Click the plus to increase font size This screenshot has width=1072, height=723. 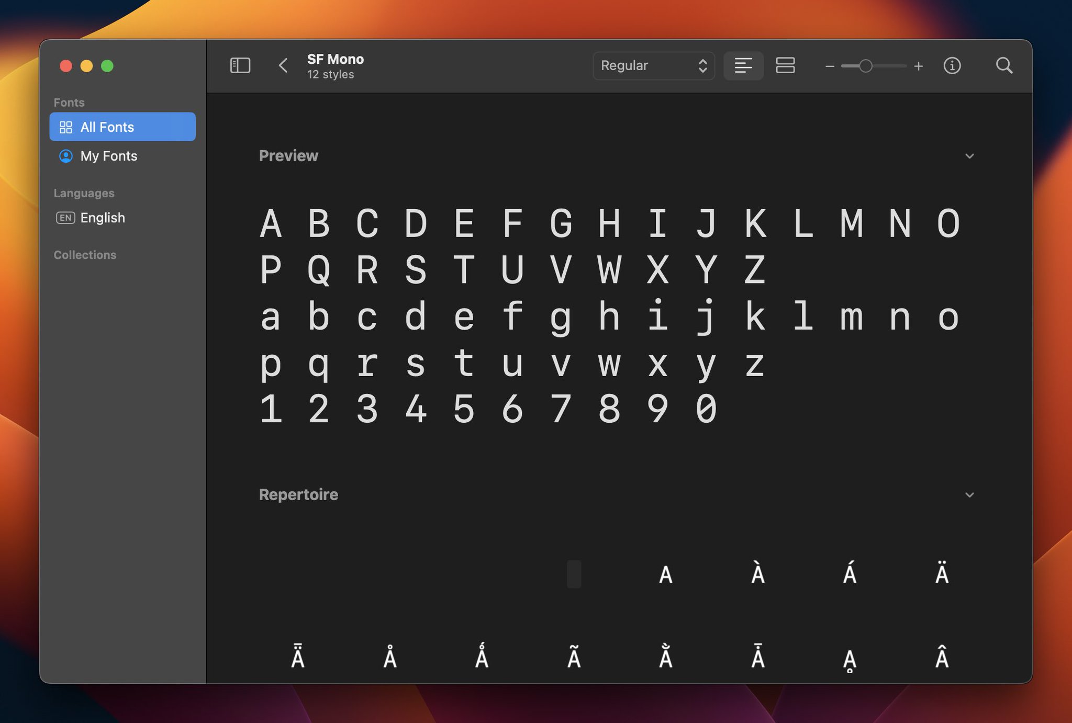point(919,65)
